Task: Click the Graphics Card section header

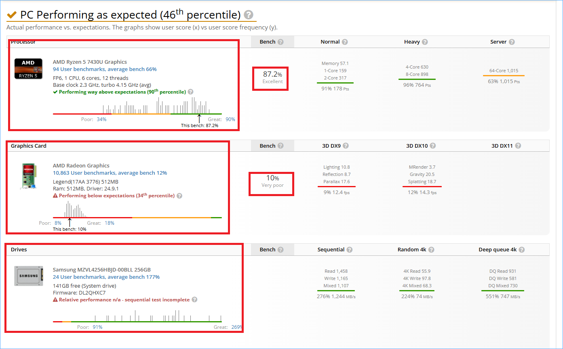Action: [x=29, y=146]
